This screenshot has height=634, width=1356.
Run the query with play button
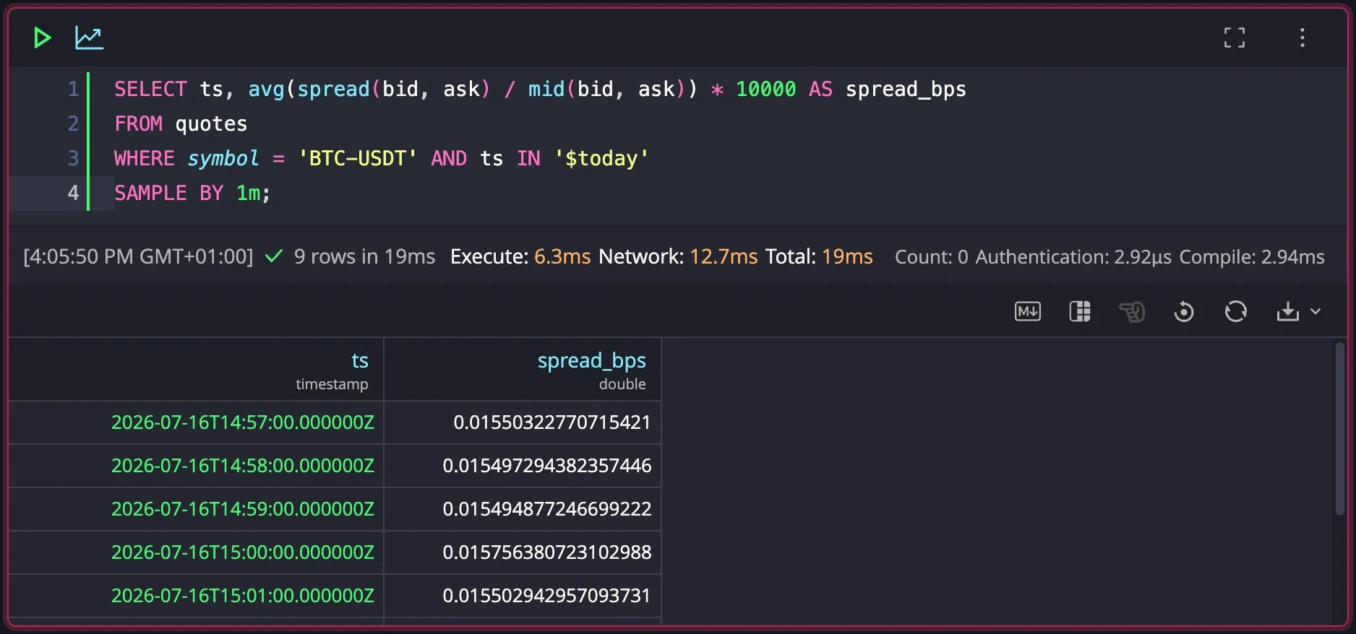point(42,38)
